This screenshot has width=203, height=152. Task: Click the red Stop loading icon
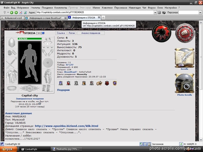pos(21,12)
